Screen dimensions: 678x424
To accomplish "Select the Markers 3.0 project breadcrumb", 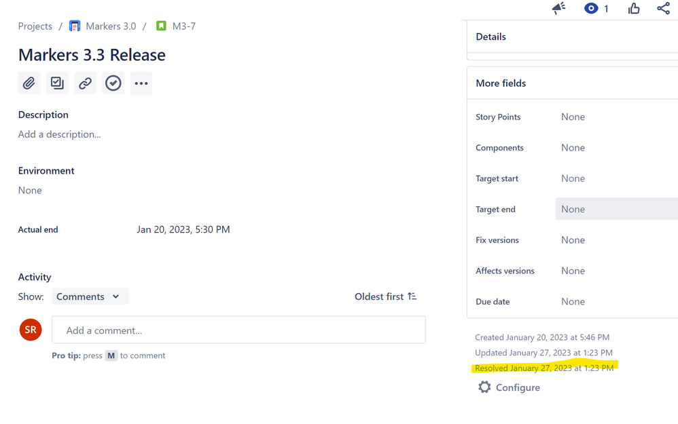I will [x=111, y=26].
